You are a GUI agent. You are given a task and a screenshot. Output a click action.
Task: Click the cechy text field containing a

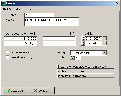pyautogui.click(x=78, y=57)
